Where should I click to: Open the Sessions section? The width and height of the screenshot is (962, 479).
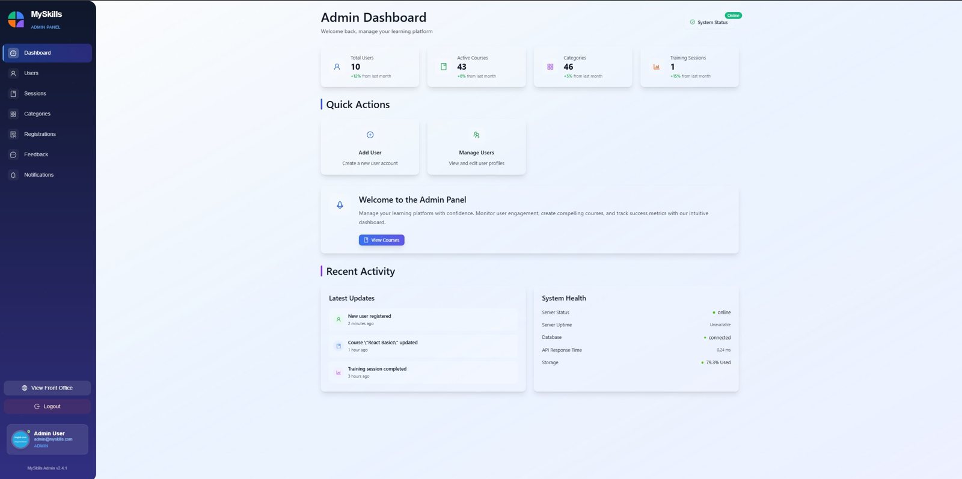click(x=47, y=94)
